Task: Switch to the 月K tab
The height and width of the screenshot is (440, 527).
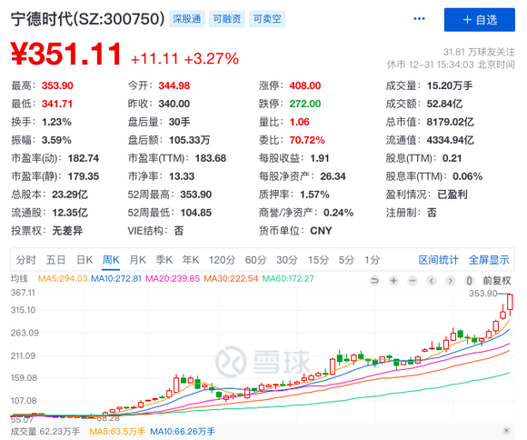Action: 137,260
